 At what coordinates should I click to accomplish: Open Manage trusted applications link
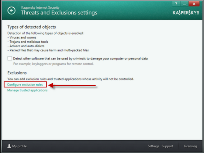click(x=27, y=90)
